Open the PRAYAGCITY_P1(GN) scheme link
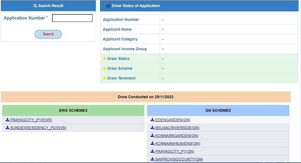The width and height of the screenshot is (301, 163). [174, 151]
